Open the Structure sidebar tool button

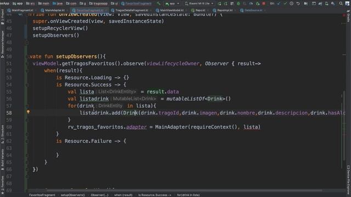(2, 134)
